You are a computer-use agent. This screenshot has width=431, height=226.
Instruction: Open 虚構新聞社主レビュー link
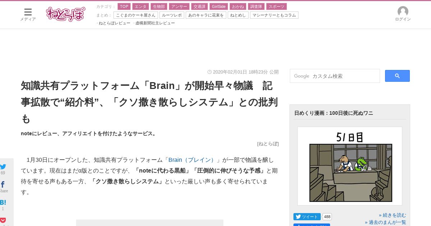tap(155, 23)
